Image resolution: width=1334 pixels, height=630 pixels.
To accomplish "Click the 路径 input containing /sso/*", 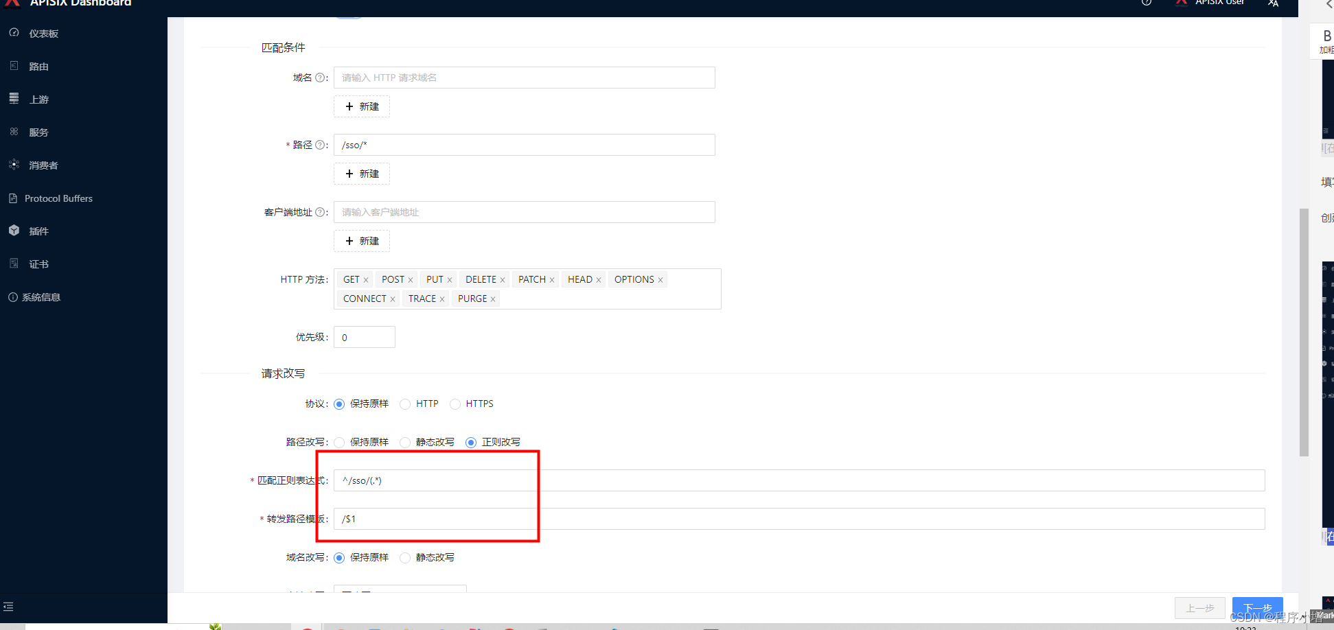I will [x=525, y=145].
